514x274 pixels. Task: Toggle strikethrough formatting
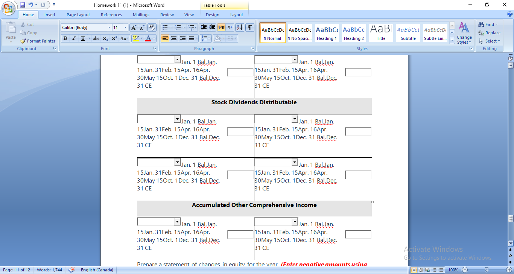96,38
